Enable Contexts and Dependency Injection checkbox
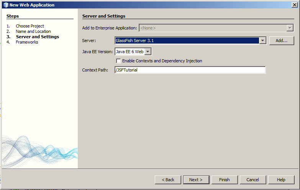Screen dimensions: 300x190 (119, 61)
